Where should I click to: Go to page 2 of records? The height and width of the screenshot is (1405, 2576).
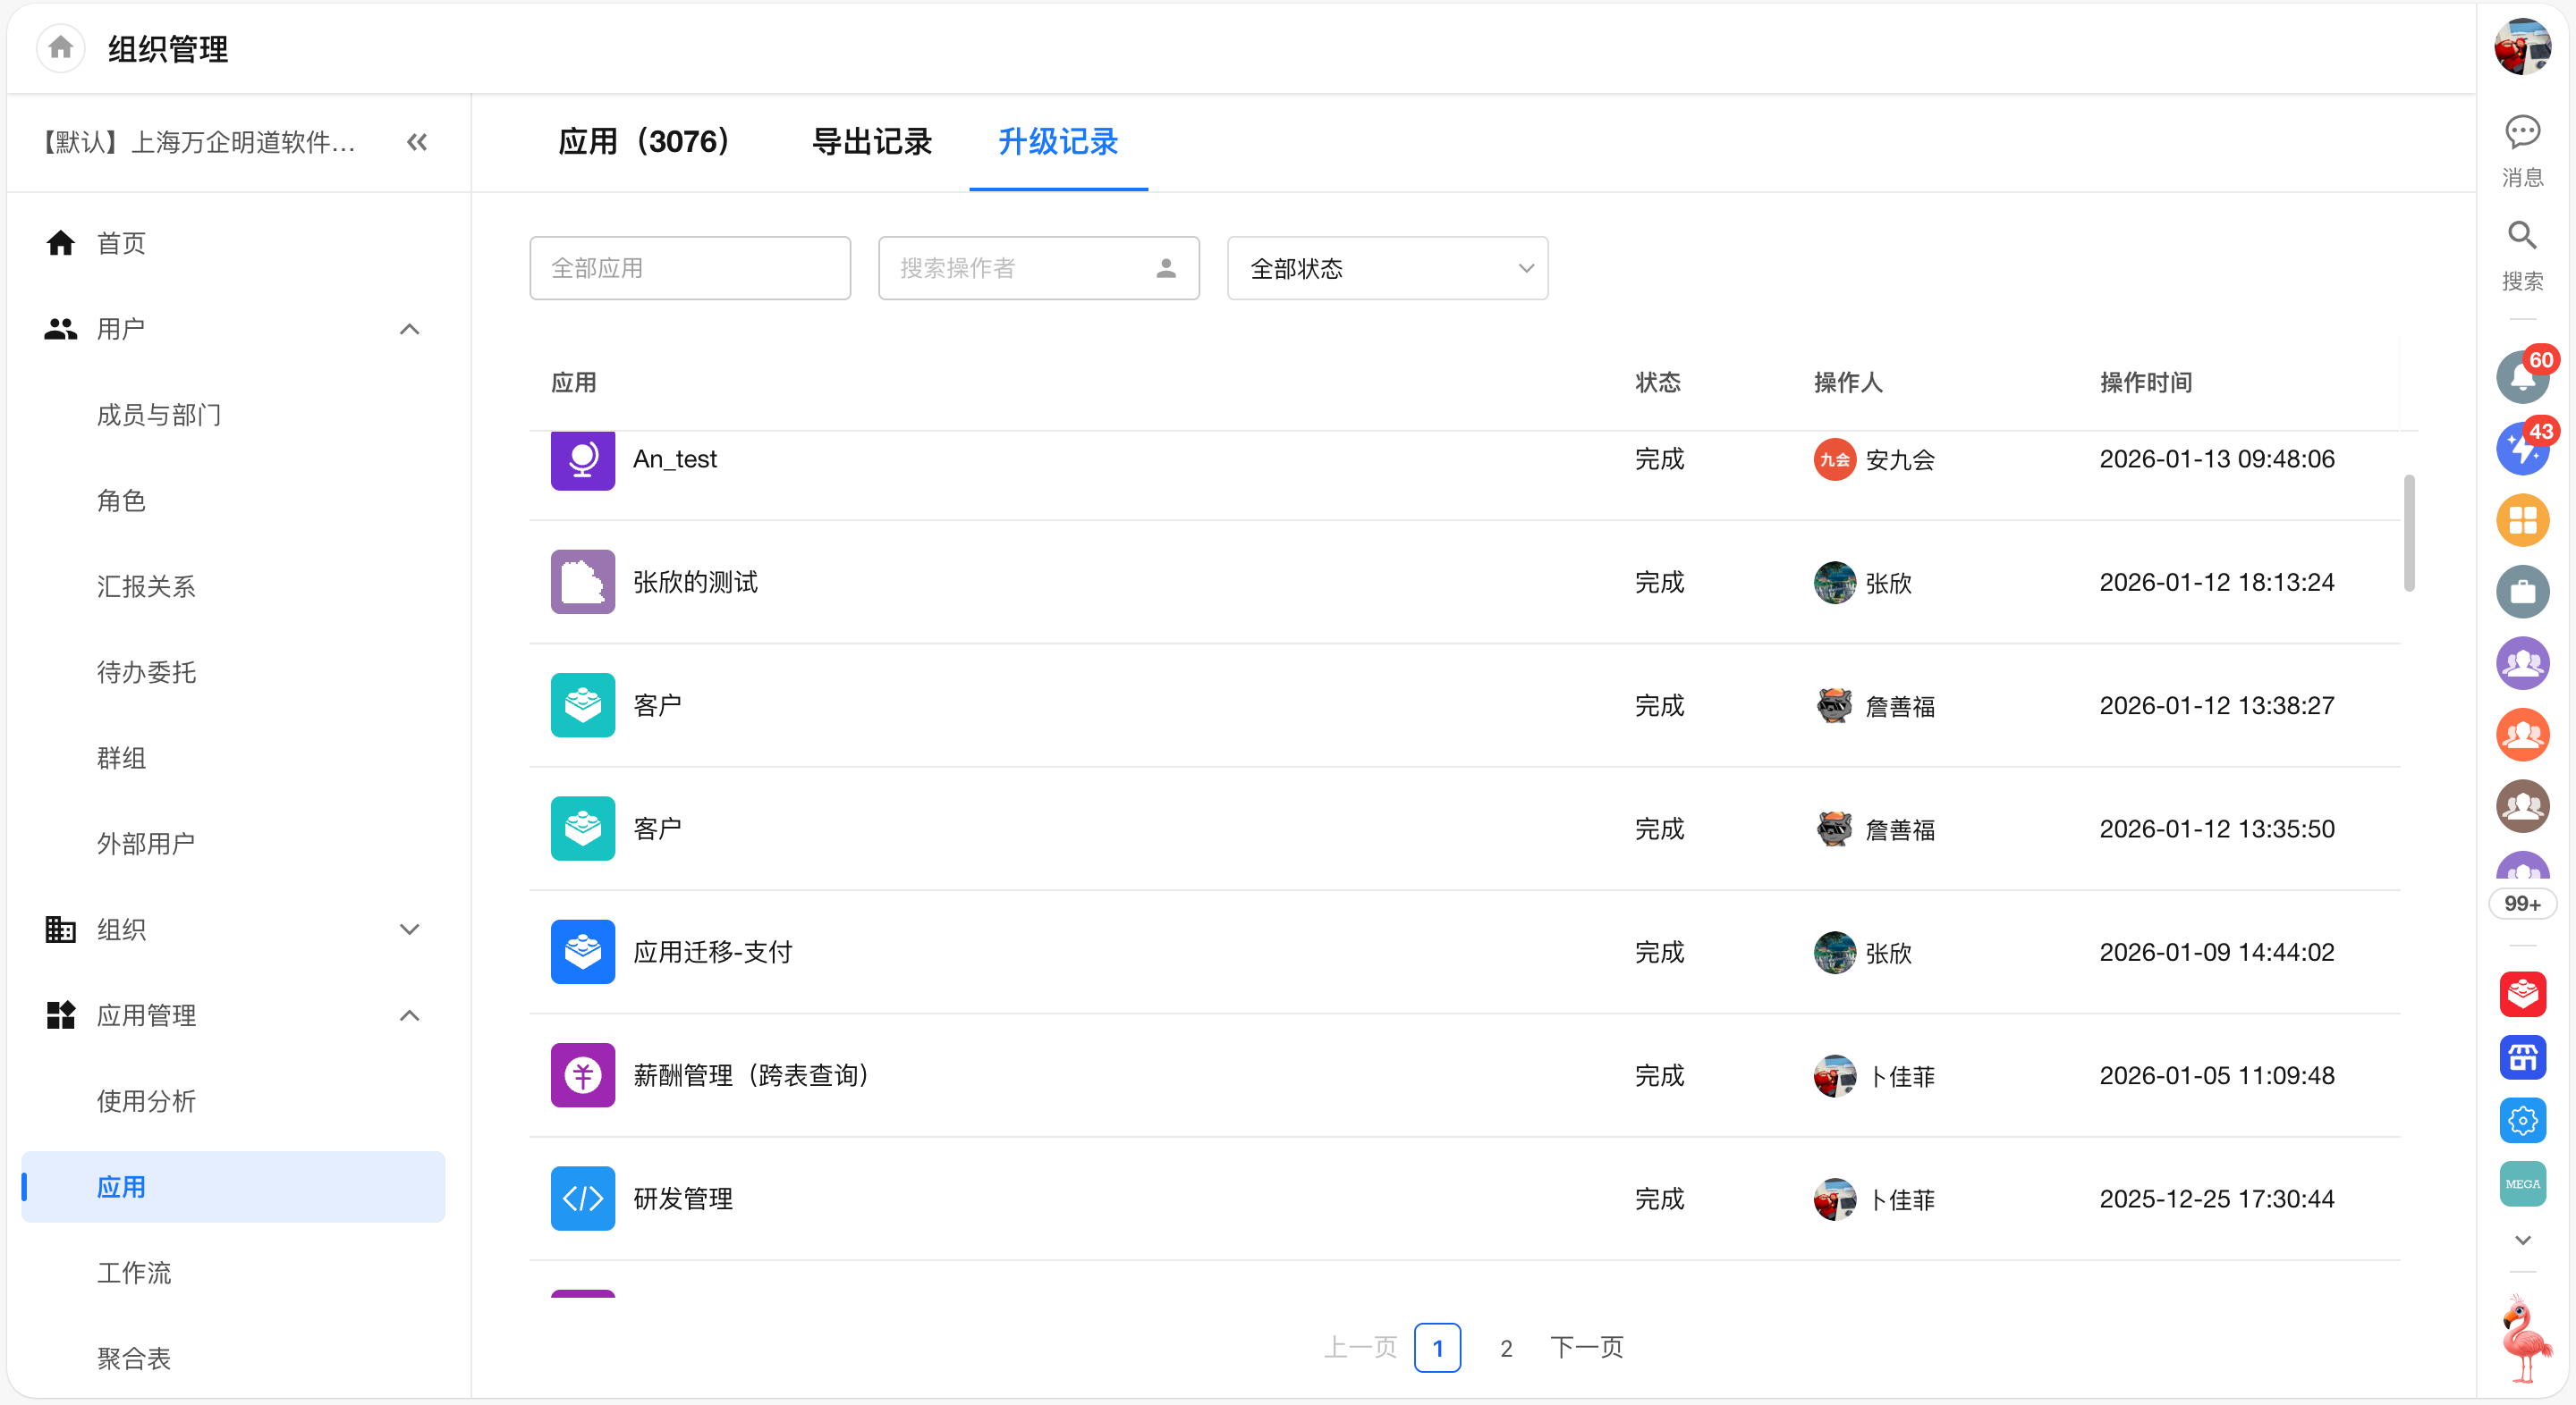1505,1348
